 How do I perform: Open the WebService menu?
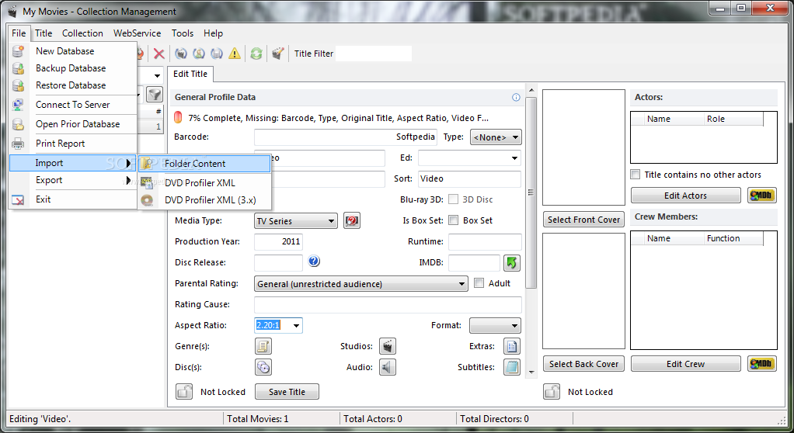(138, 33)
